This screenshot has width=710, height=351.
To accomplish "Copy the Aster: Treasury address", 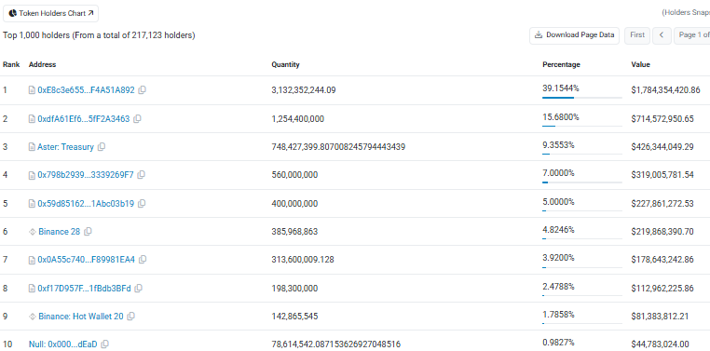I will point(102,147).
